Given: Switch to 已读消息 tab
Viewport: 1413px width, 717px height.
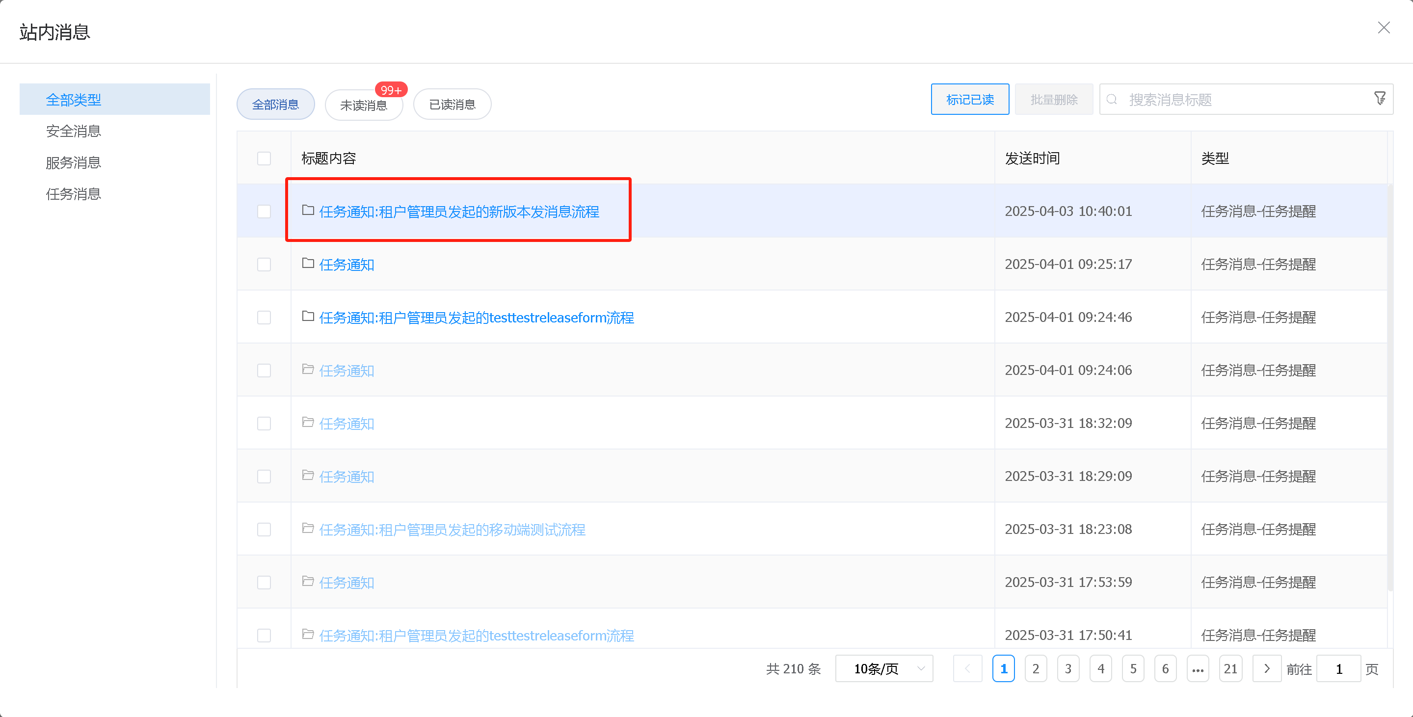Looking at the screenshot, I should 452,105.
